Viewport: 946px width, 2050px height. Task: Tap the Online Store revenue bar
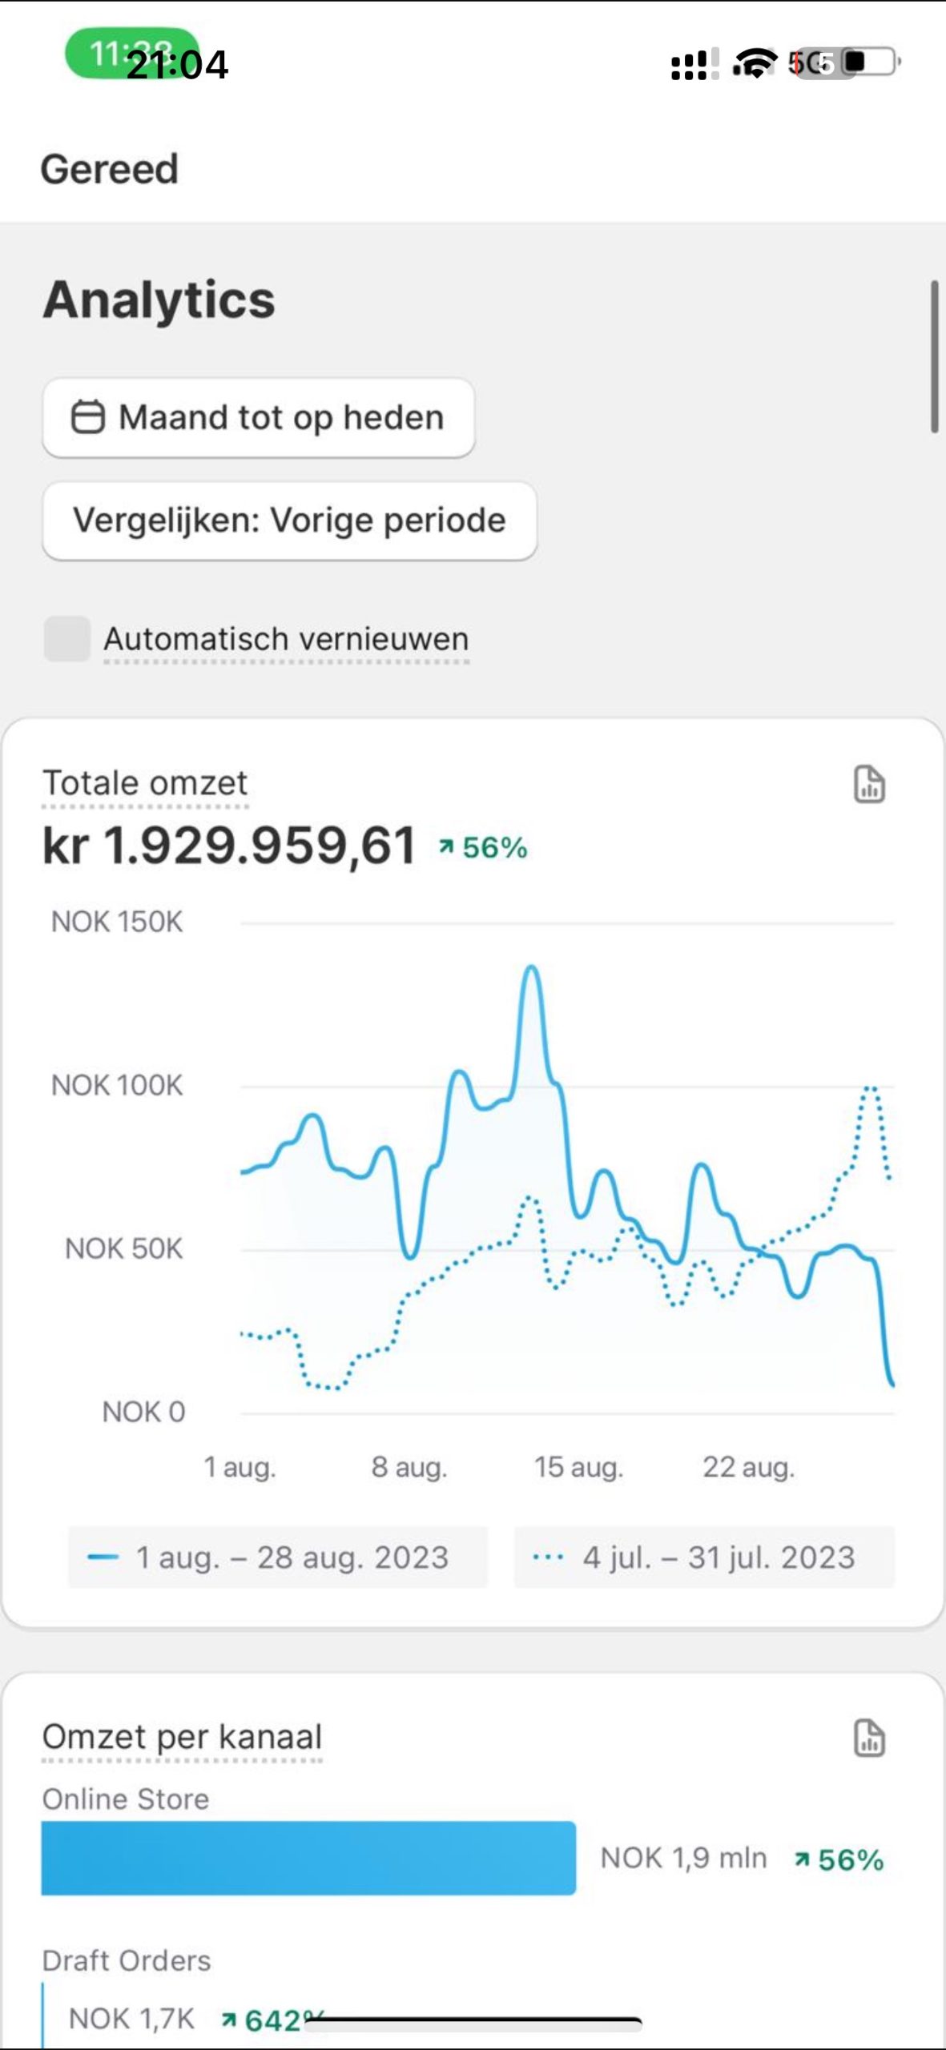308,1858
